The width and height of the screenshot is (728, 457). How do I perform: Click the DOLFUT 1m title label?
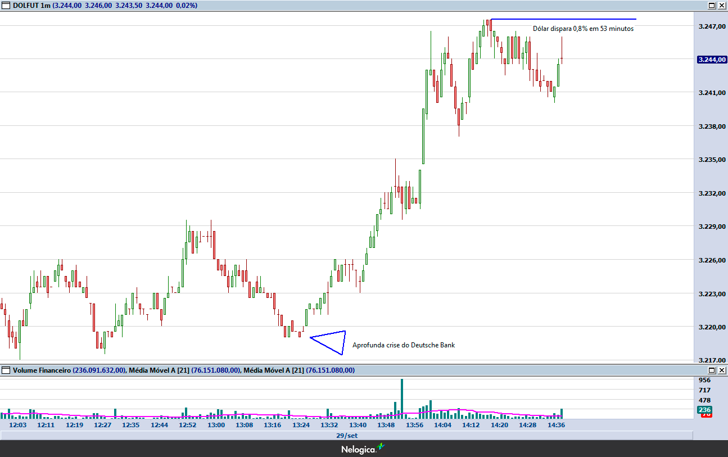[31, 5]
